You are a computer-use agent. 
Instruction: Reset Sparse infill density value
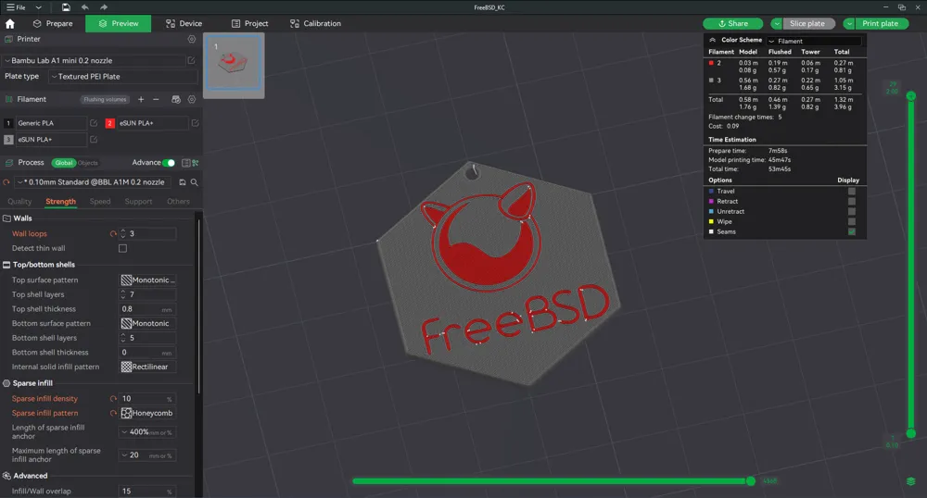coord(113,399)
